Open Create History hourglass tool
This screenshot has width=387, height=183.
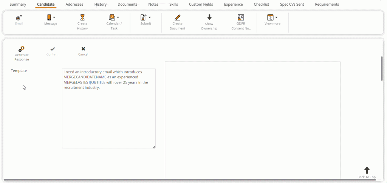point(82,17)
